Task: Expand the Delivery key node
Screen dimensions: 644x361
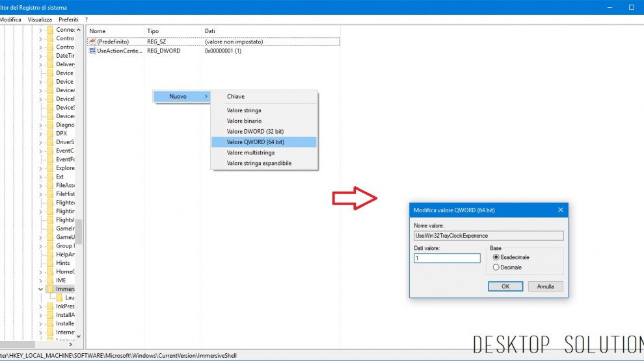Action: 41,64
